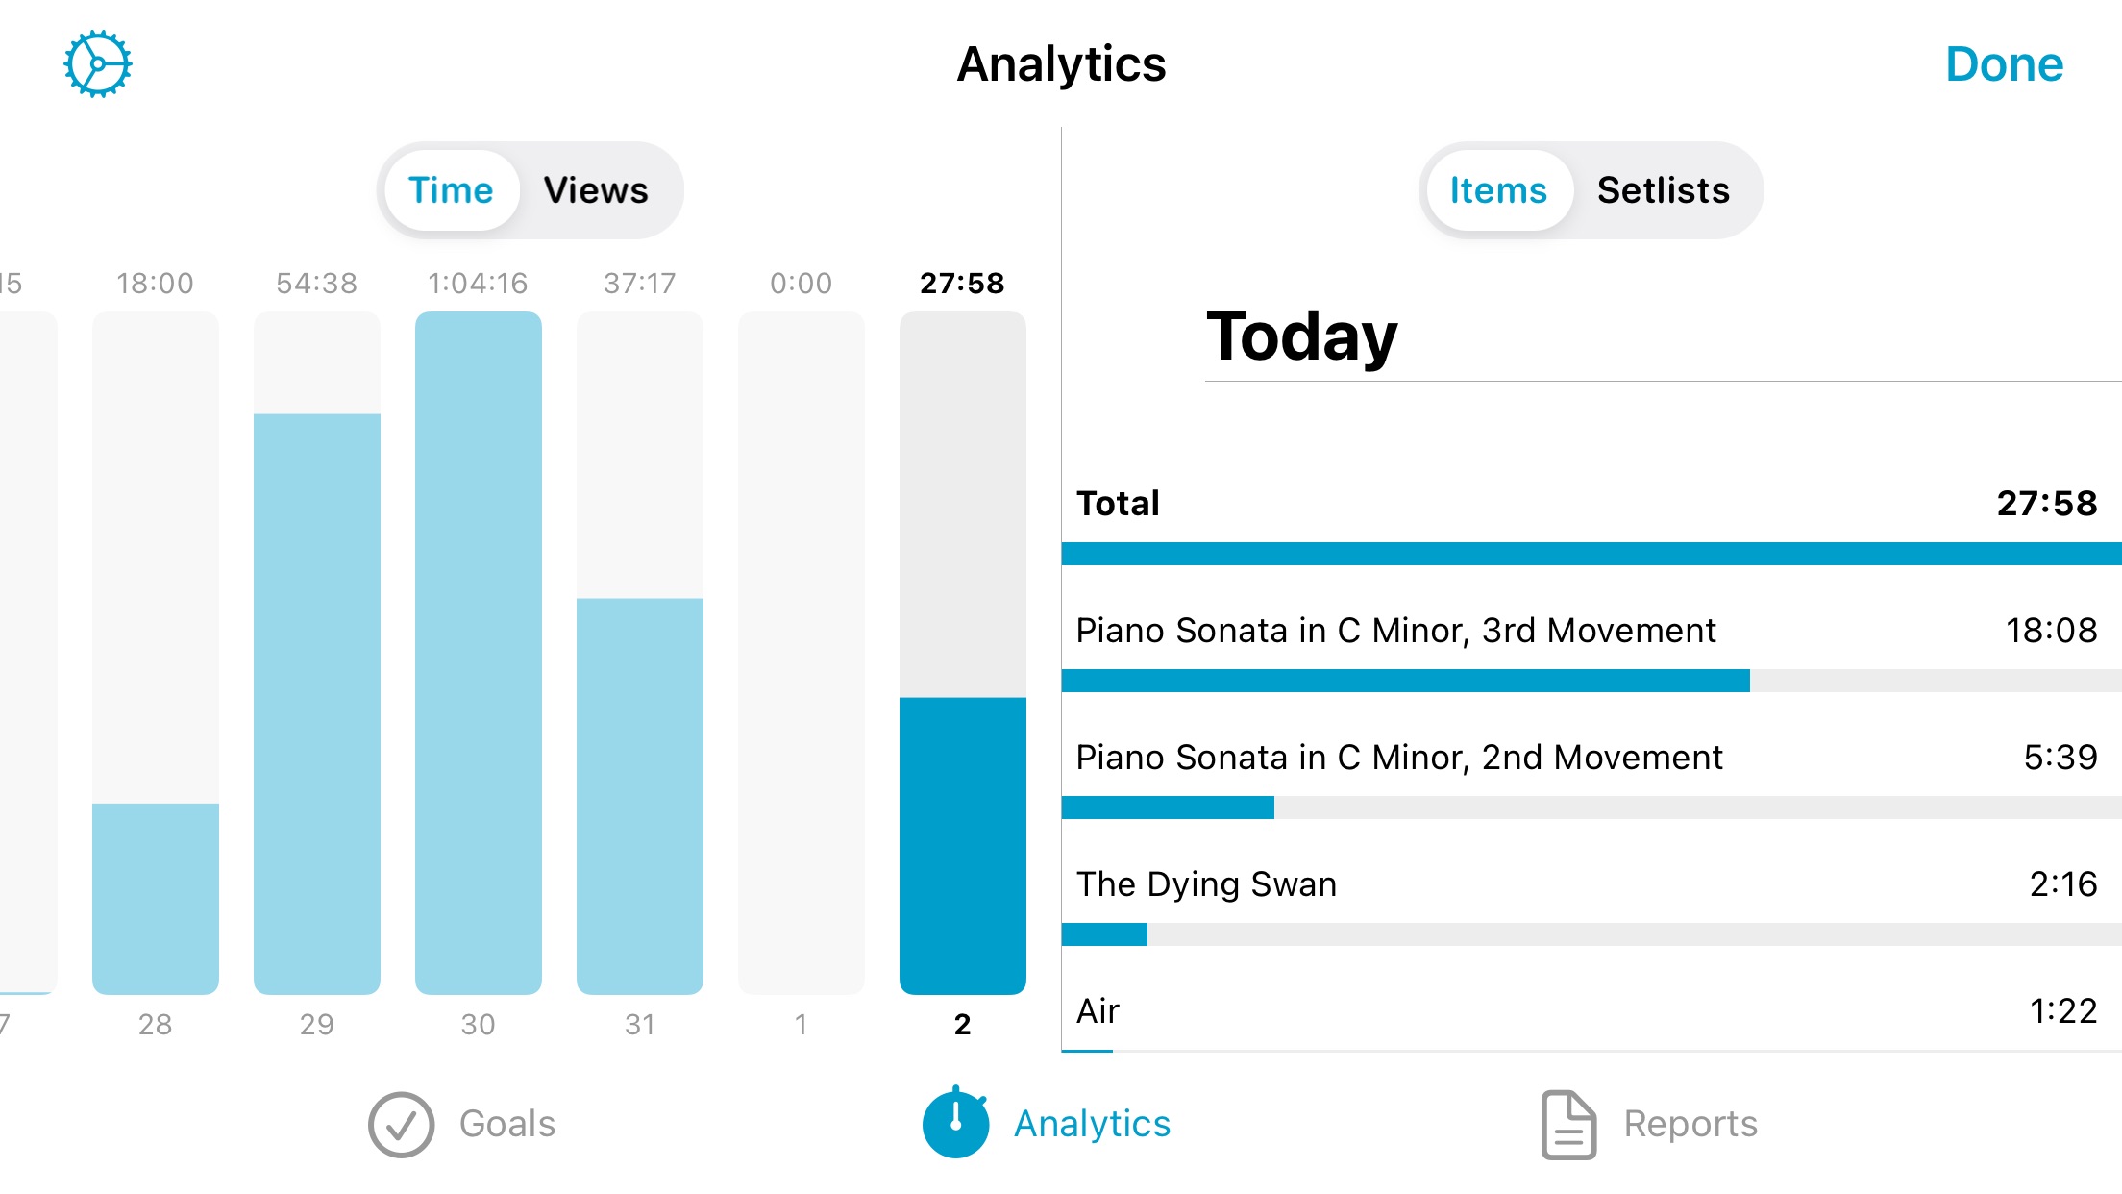Open the Reports document icon
Image resolution: width=2122 pixels, height=1194 pixels.
(1568, 1124)
